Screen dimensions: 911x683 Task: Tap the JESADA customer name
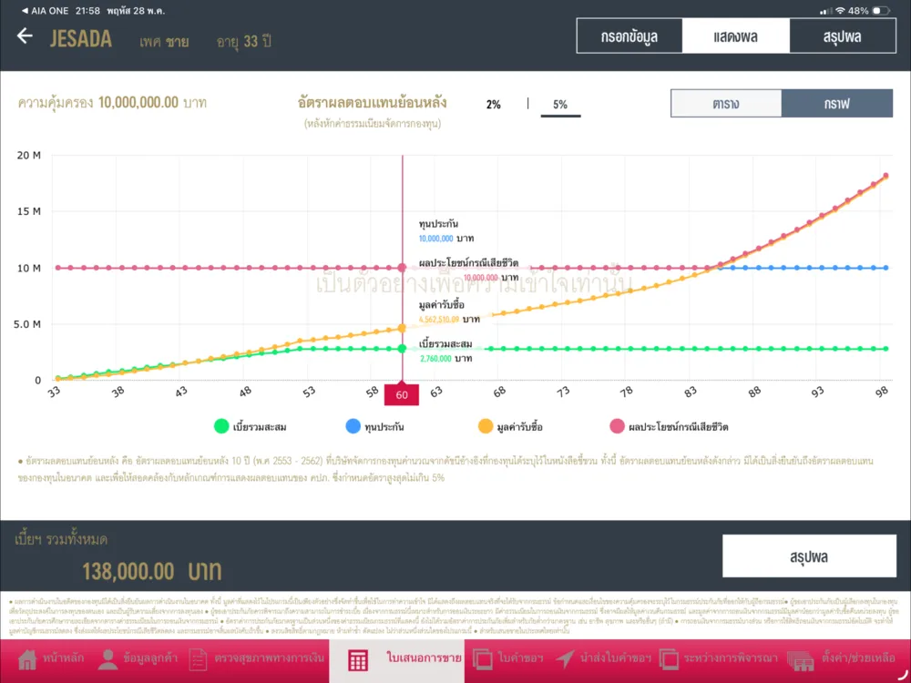point(81,39)
